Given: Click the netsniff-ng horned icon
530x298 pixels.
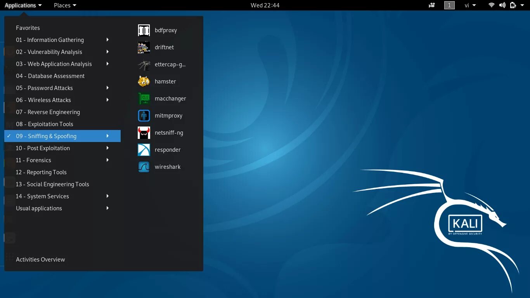Looking at the screenshot, I should (x=144, y=133).
